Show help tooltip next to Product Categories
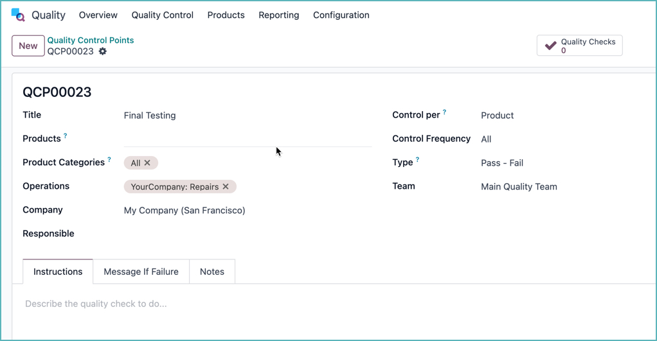657x341 pixels. coord(109,160)
